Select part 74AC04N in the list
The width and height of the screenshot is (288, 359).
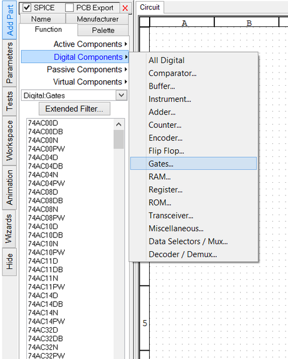(43, 174)
